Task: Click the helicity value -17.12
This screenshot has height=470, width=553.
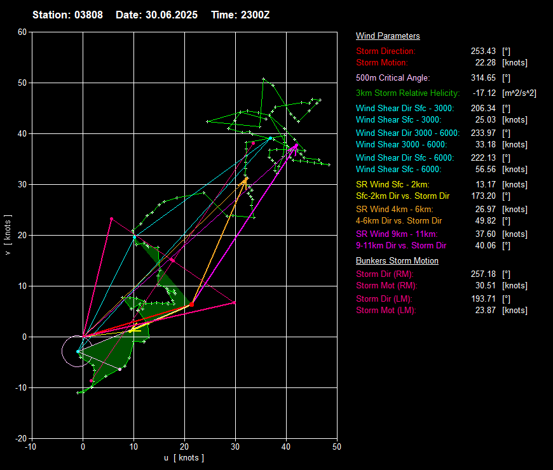Action: pyautogui.click(x=484, y=93)
